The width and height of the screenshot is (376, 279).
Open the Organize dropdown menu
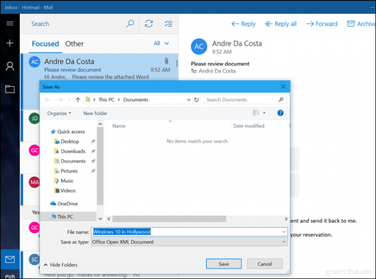59,113
